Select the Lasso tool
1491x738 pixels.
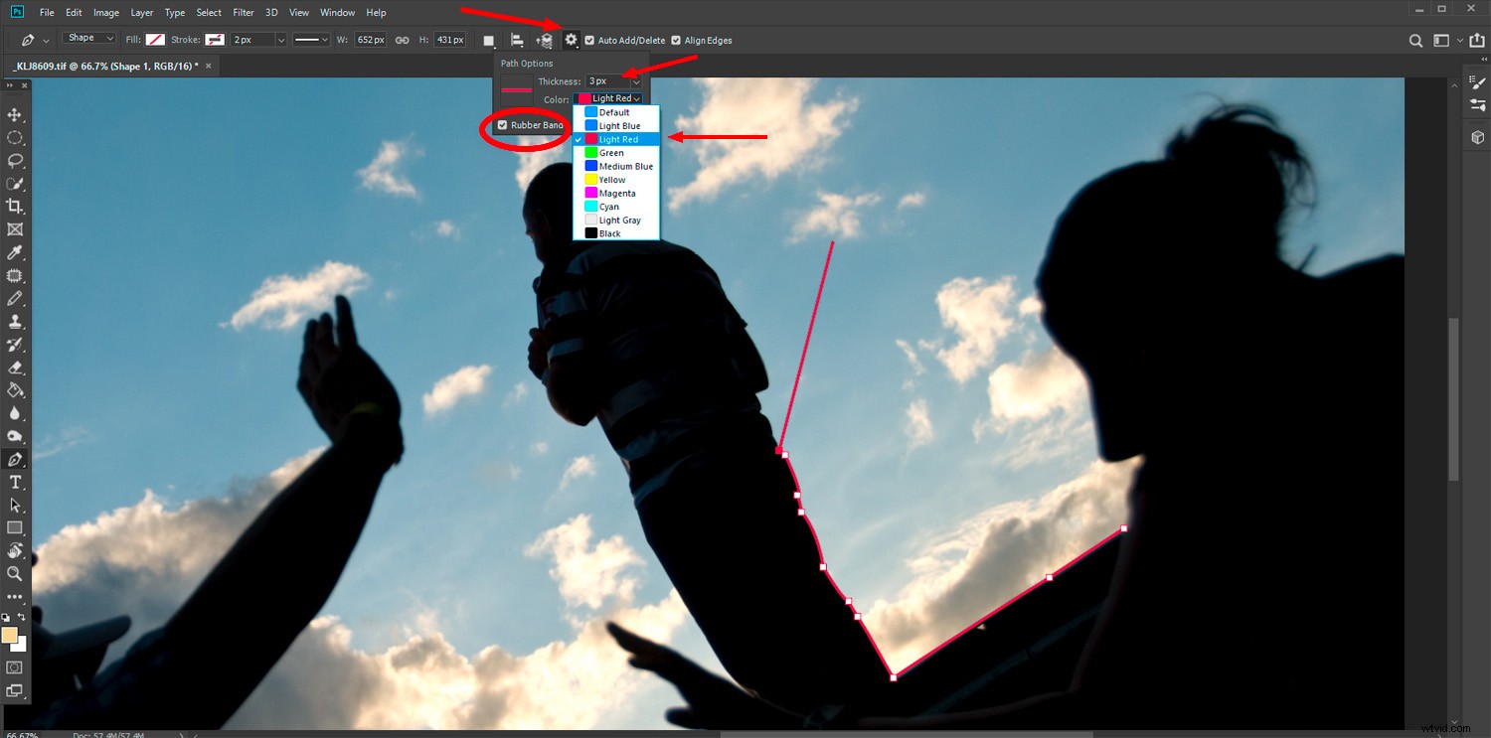[15, 162]
